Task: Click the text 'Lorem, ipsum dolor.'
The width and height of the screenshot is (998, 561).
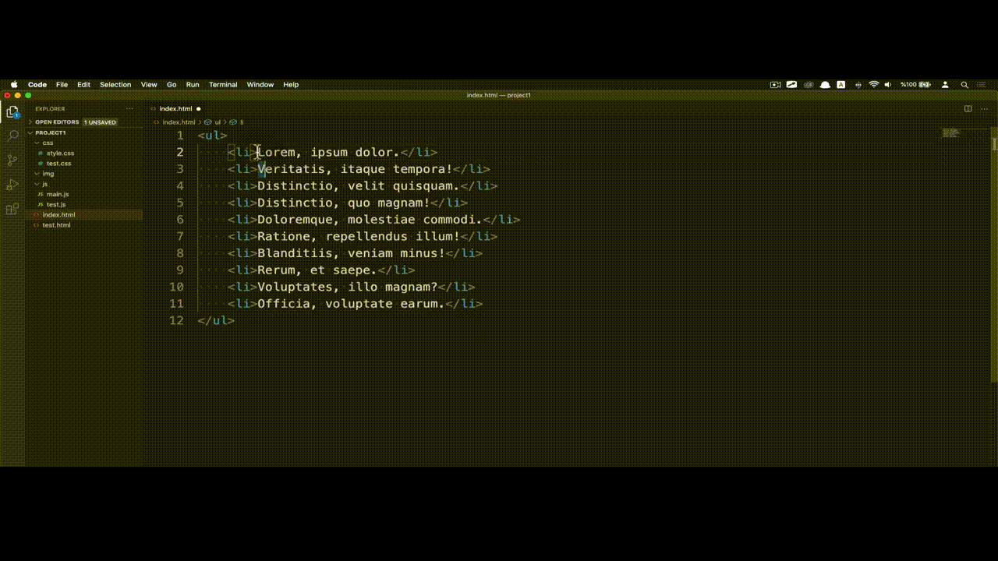Action: (328, 152)
